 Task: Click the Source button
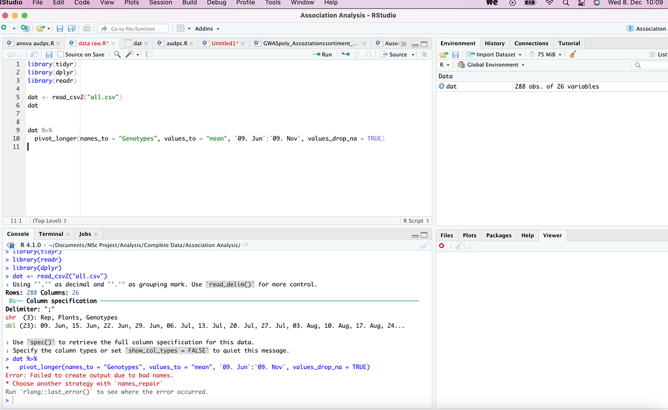tap(394, 55)
